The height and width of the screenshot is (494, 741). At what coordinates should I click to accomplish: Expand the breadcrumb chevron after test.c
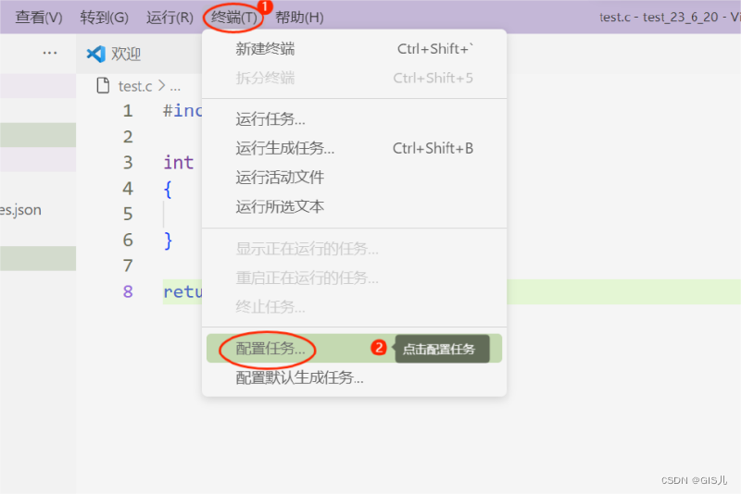[x=161, y=85]
